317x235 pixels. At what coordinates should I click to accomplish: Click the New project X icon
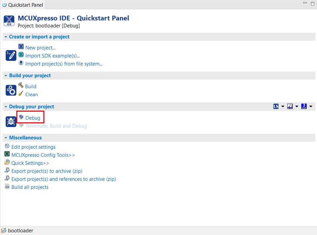click(x=21, y=47)
